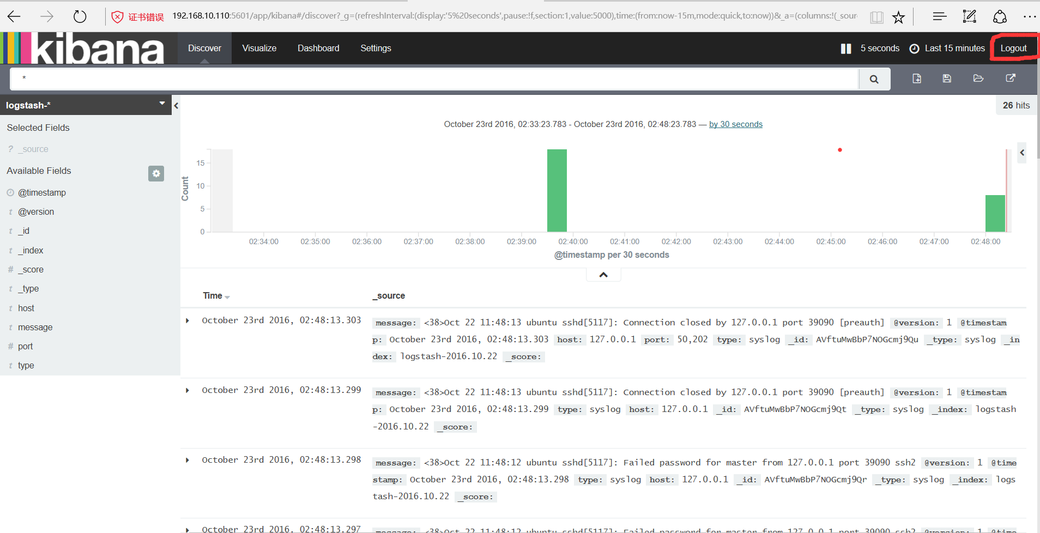The image size is (1040, 533).
Task: Open the Visualize tab
Action: [x=259, y=48]
